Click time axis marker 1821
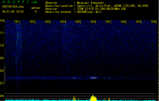This screenshot has height=101, width=159. 17,22
